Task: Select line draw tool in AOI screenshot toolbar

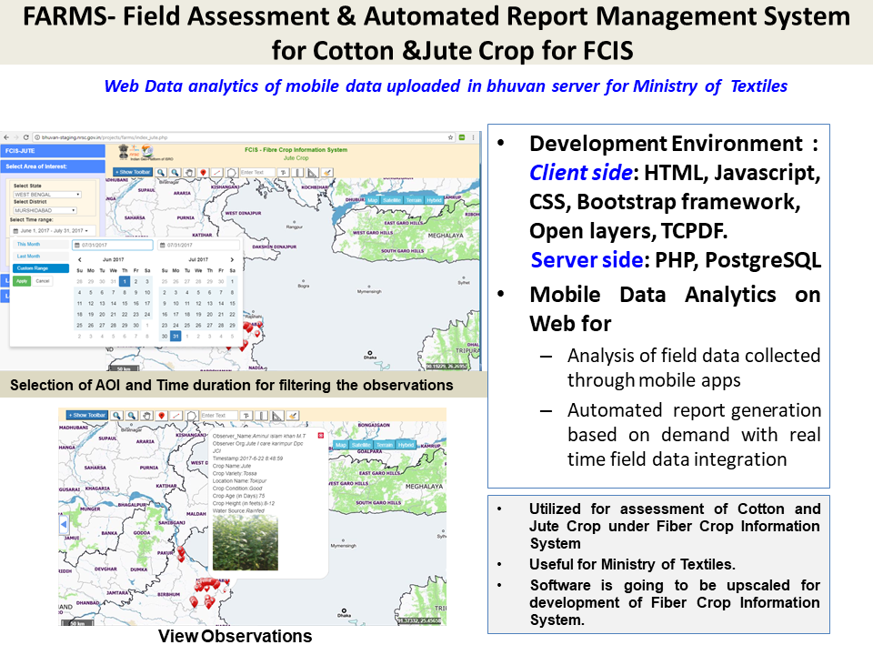Action: (217, 173)
